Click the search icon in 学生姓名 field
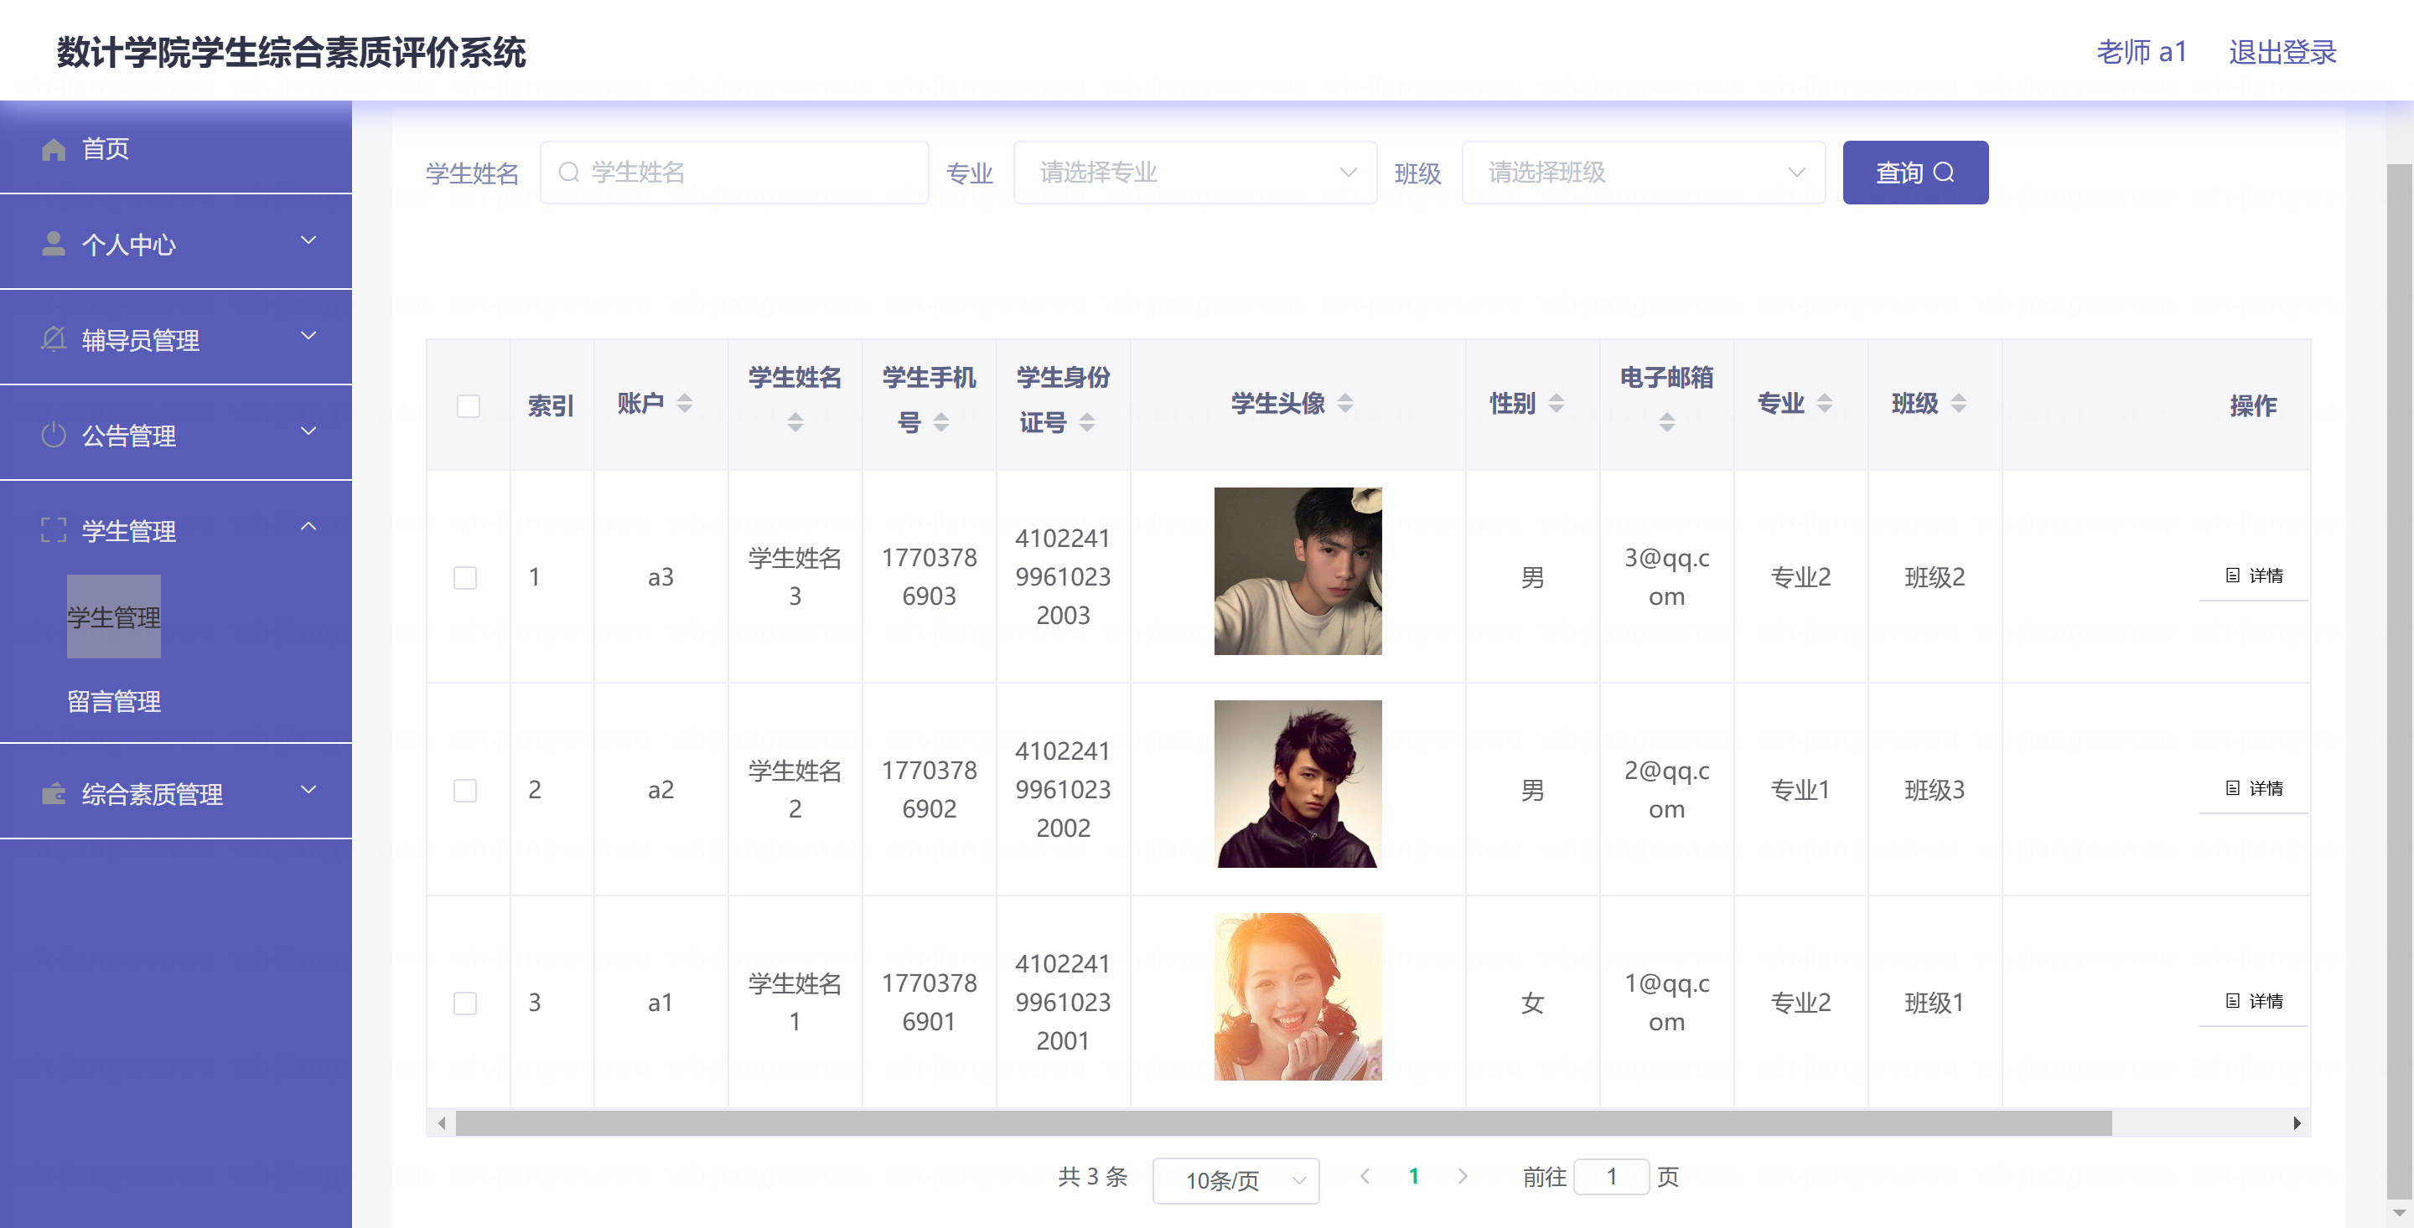Viewport: 2414px width, 1228px height. pyautogui.click(x=569, y=173)
